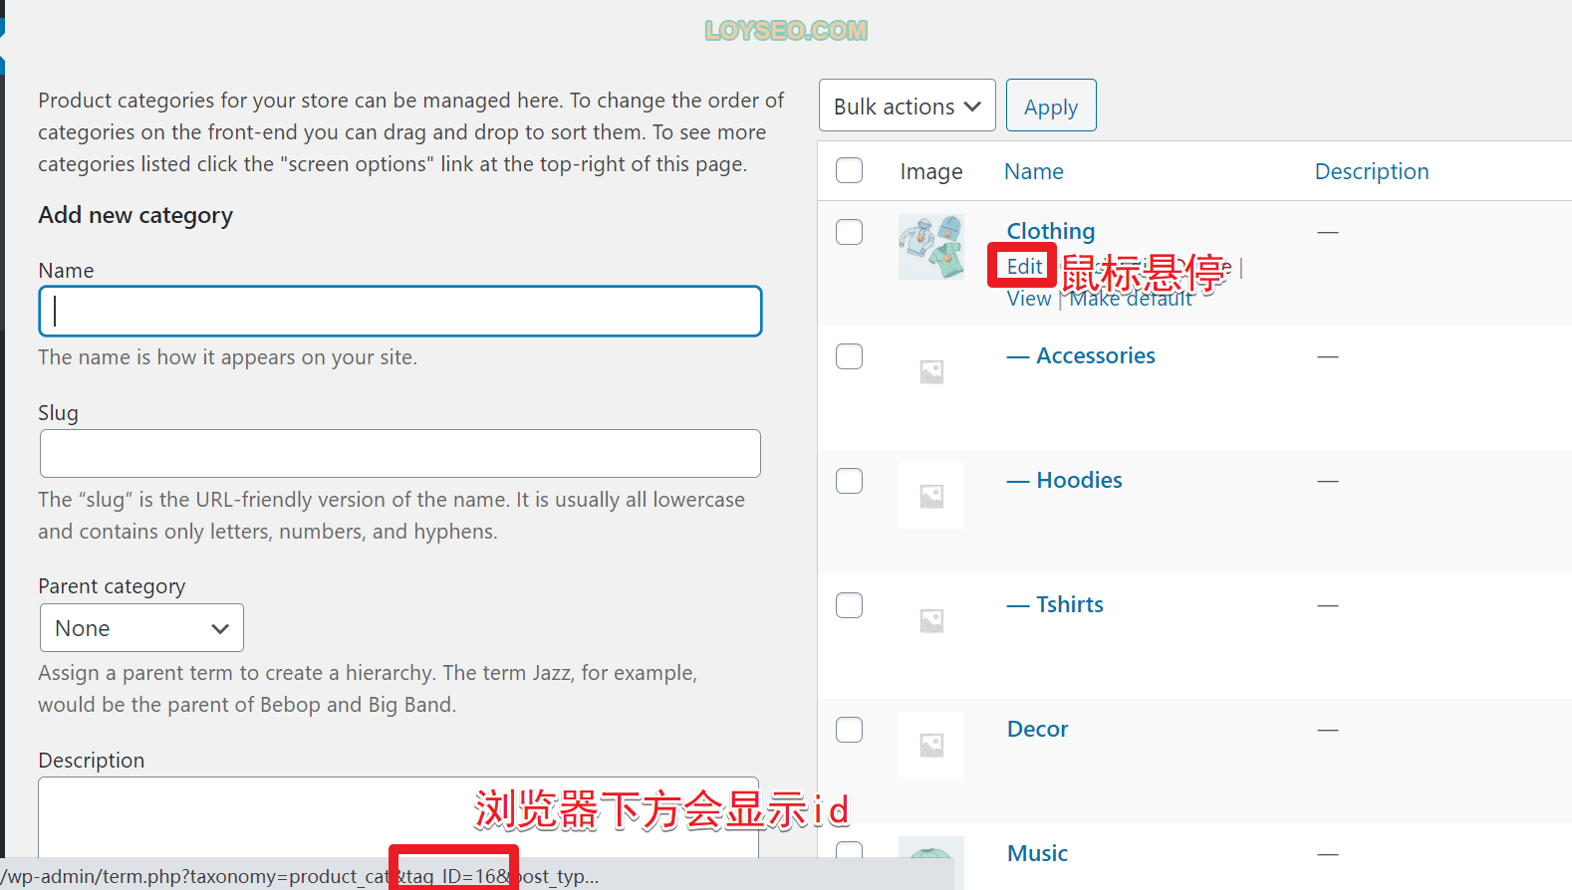Image resolution: width=1572 pixels, height=890 pixels.
Task: Click the 'Add new category' heading
Action: (x=135, y=215)
